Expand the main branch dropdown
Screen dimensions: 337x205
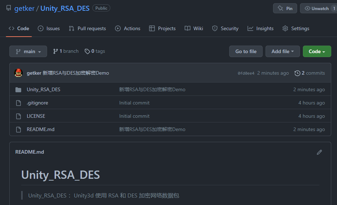tap(28, 51)
